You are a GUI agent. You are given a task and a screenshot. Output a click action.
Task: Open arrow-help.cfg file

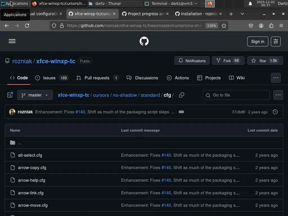tap(31, 180)
